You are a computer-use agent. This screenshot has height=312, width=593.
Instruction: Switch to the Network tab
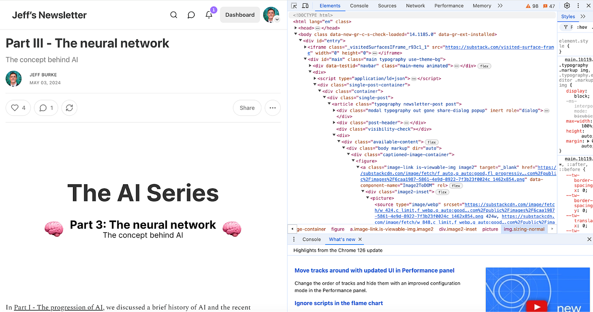click(415, 6)
